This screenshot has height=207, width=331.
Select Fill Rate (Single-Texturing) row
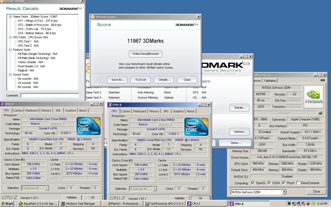(x=37, y=54)
